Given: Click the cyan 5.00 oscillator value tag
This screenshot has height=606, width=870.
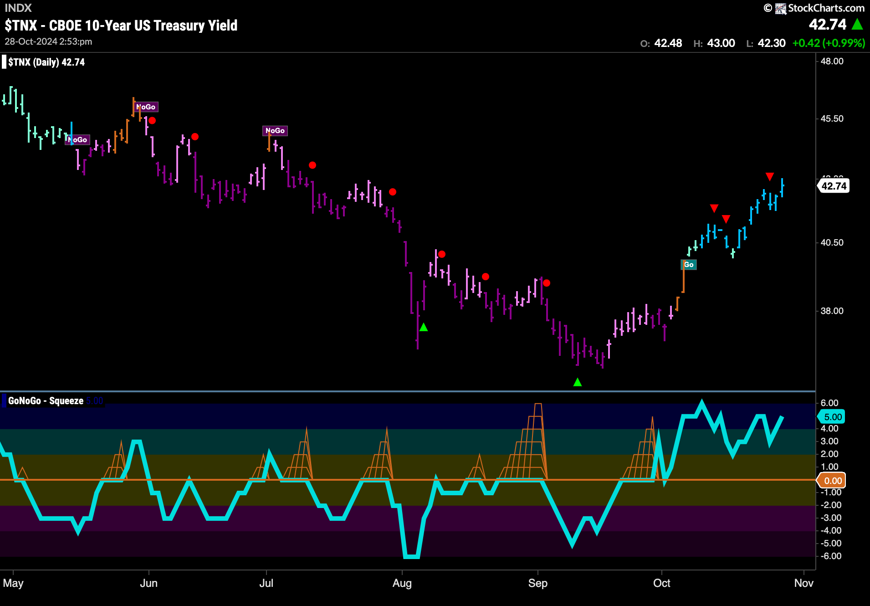Looking at the screenshot, I should point(832,417).
